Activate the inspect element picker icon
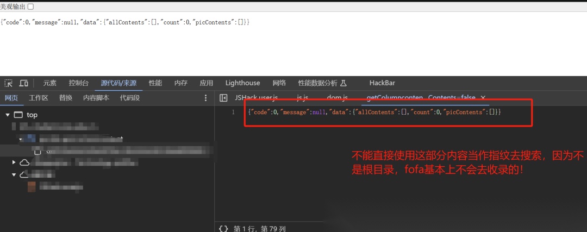This screenshot has height=232, width=587. coord(8,83)
